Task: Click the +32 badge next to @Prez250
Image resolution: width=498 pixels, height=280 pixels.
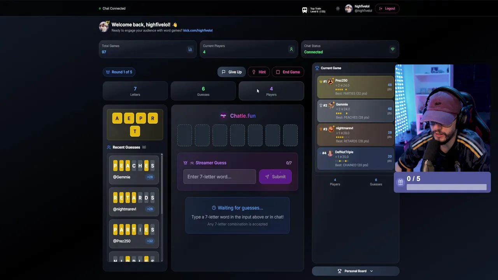Action: pos(150,241)
